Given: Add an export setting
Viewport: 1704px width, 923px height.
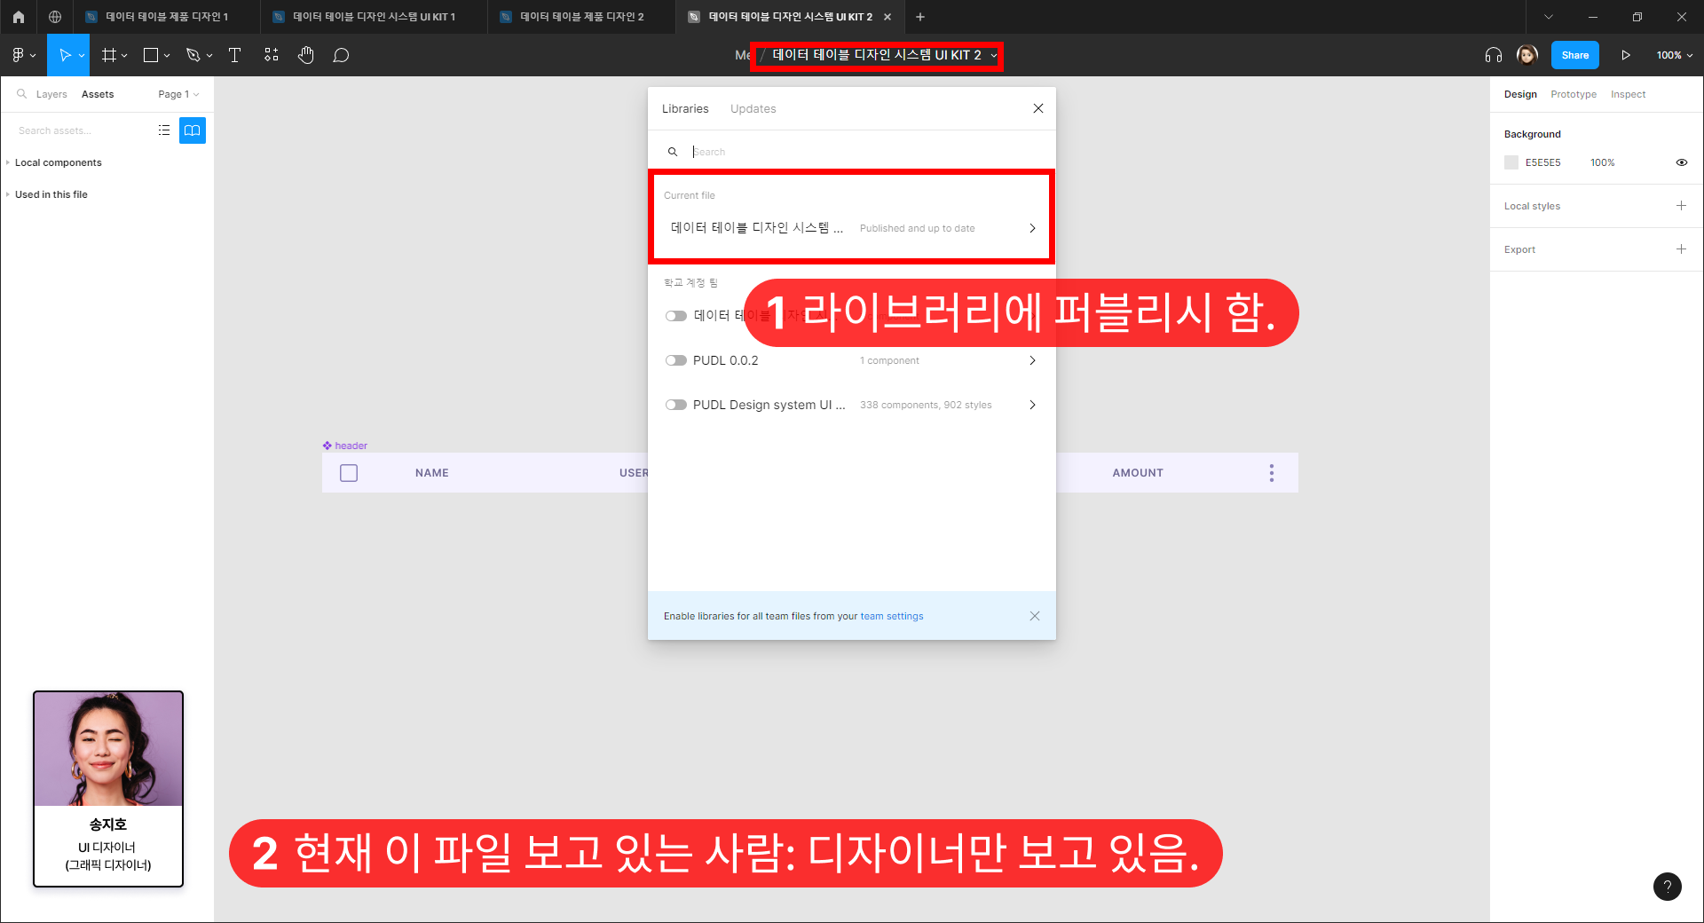Looking at the screenshot, I should [x=1681, y=249].
